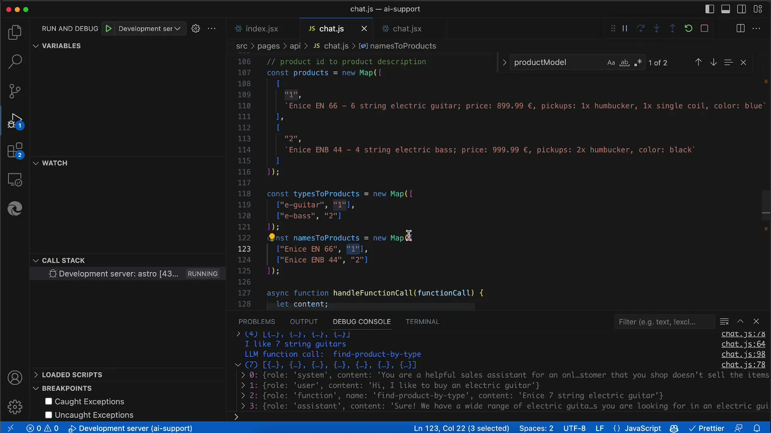
Task: Click the JavaScript language mode in status bar
Action: point(642,428)
